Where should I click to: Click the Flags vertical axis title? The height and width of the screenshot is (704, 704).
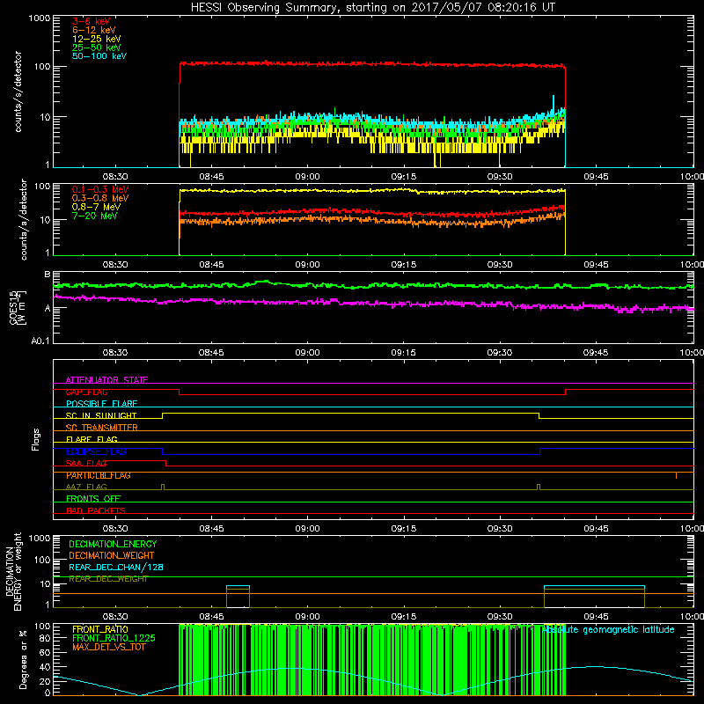tap(36, 439)
